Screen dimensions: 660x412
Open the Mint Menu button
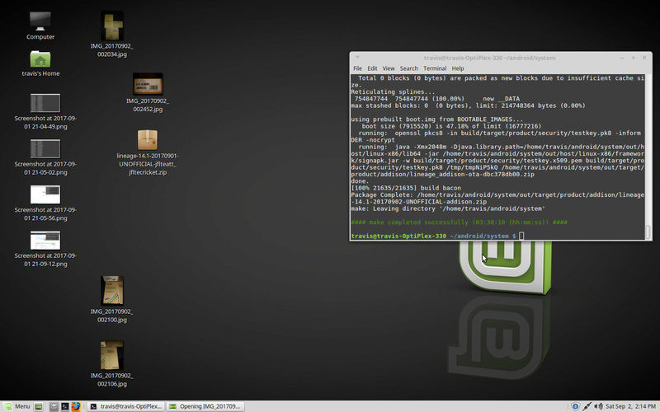(16, 406)
